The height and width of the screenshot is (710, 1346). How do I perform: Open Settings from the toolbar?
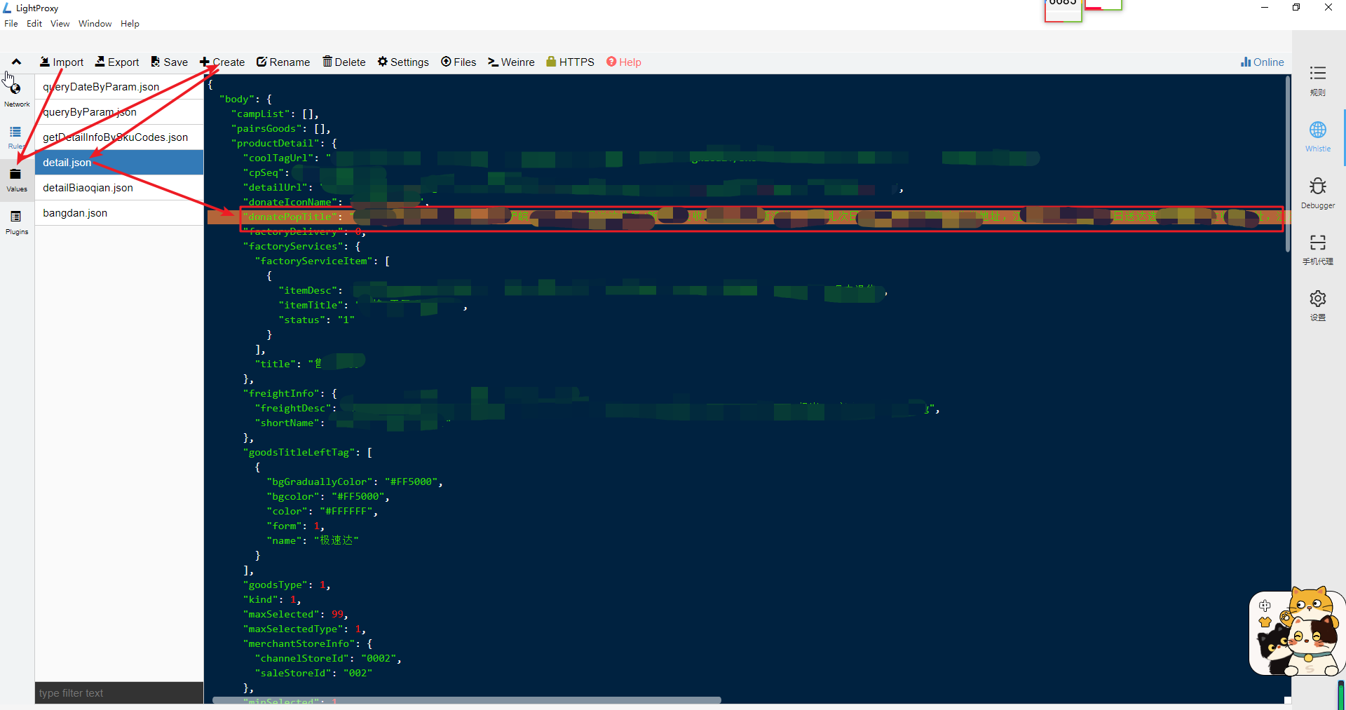pyautogui.click(x=403, y=62)
